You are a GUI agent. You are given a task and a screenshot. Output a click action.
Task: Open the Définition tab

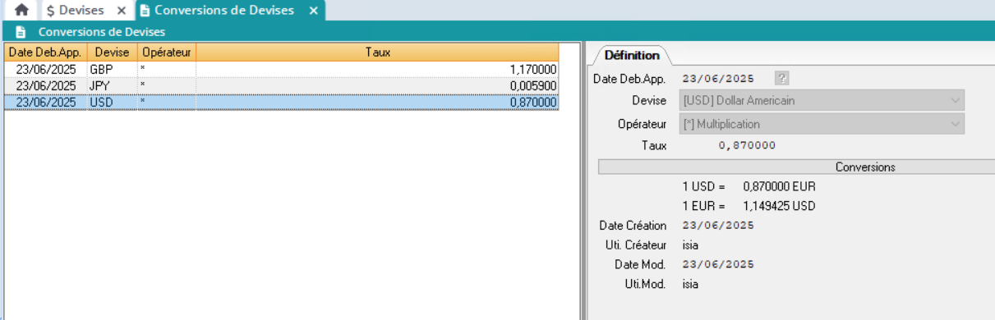click(632, 55)
